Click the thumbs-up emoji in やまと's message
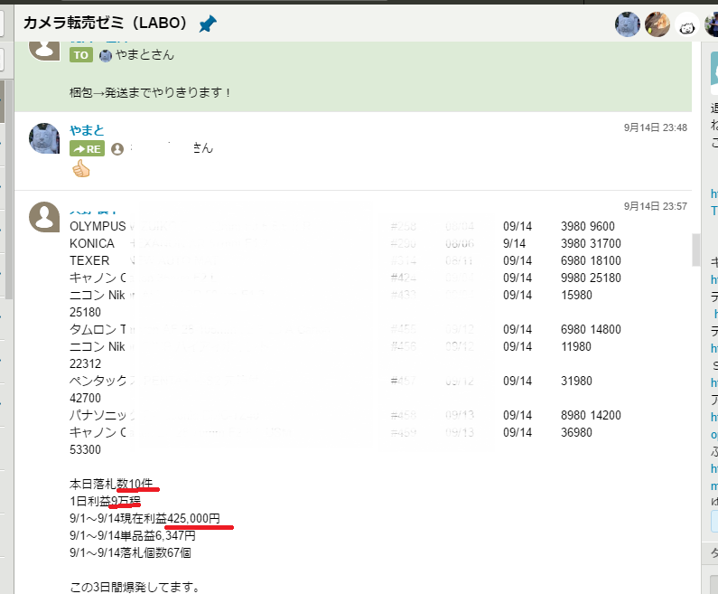 click(81, 168)
